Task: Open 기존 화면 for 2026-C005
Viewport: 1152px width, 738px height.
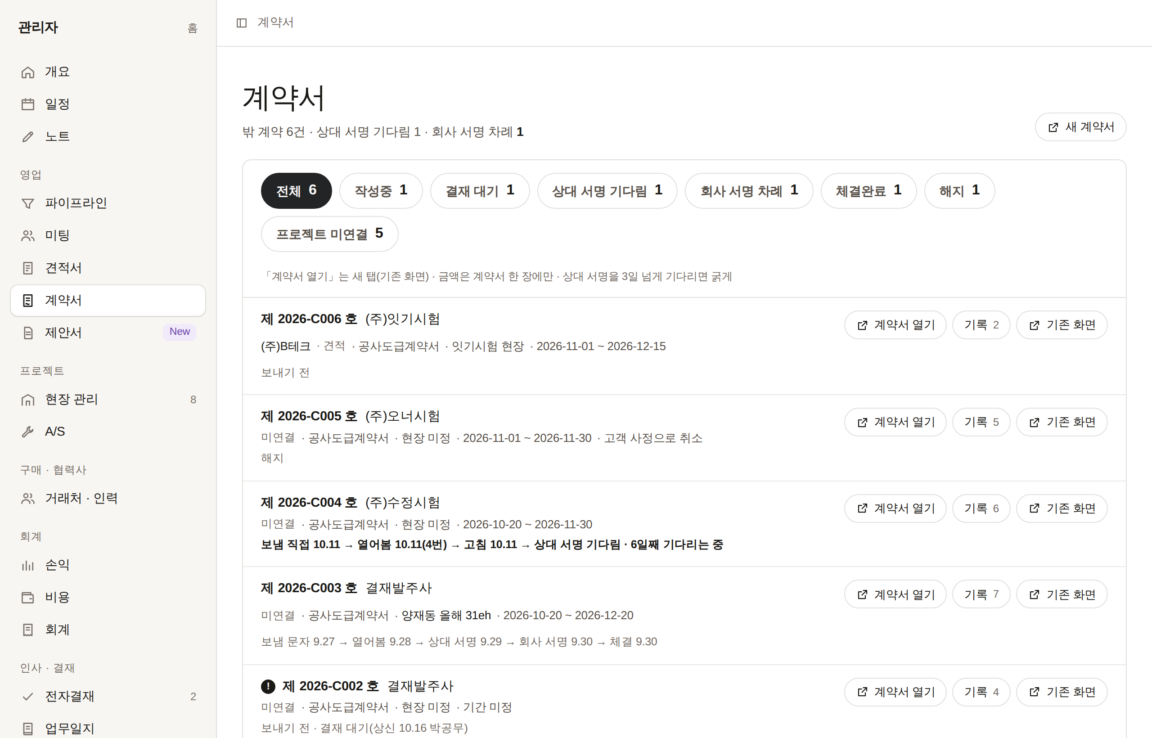Action: [x=1062, y=422]
